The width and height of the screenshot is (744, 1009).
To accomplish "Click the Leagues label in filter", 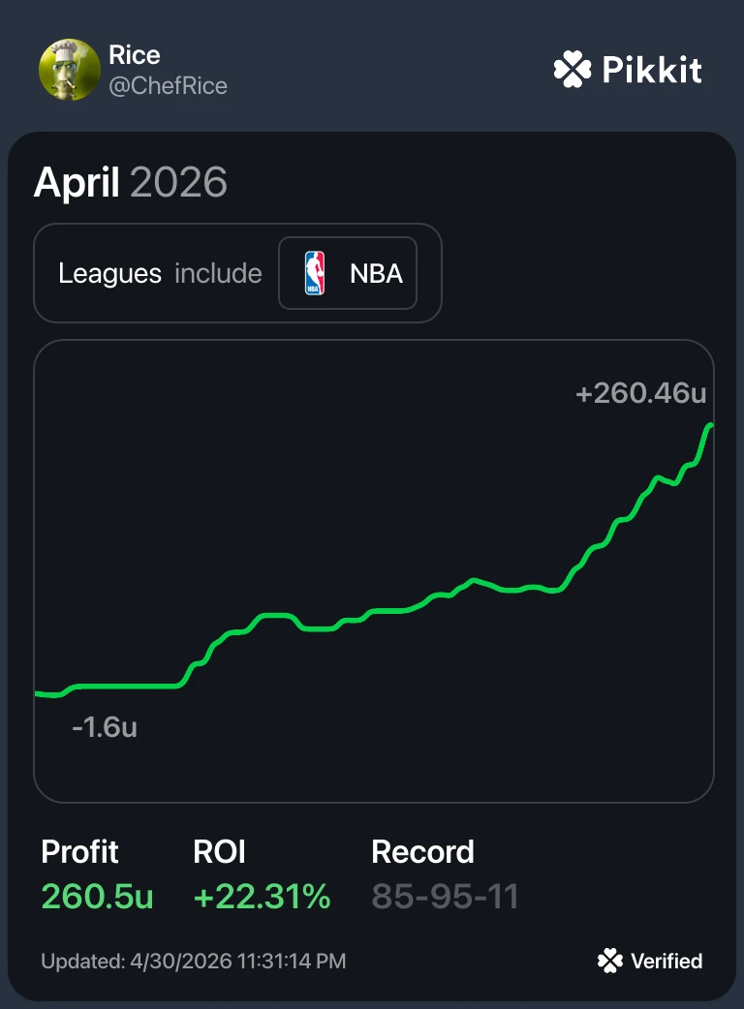I will (x=110, y=273).
